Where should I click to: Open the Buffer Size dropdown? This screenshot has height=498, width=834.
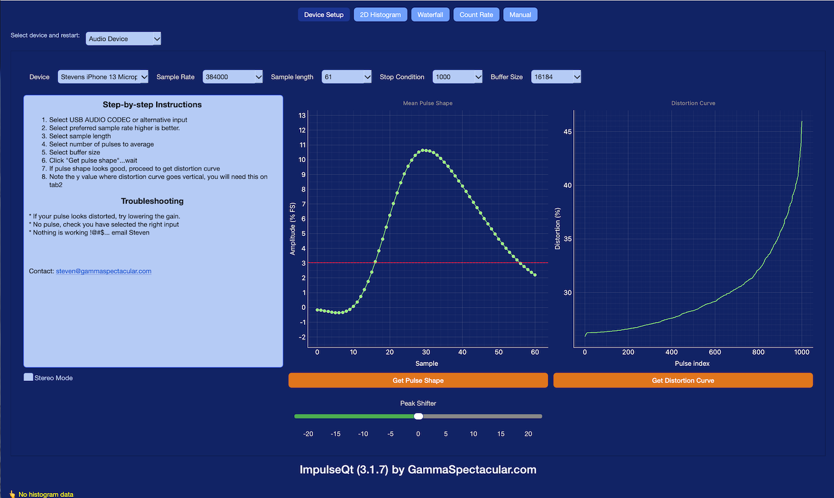click(x=556, y=77)
